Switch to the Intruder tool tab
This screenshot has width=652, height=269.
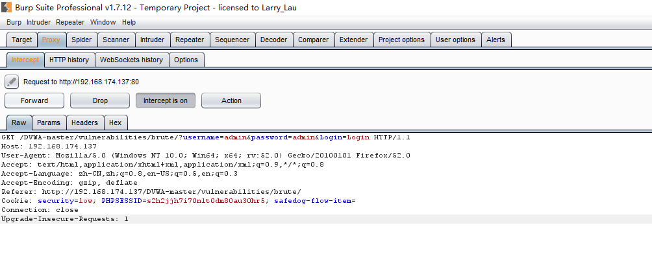152,40
